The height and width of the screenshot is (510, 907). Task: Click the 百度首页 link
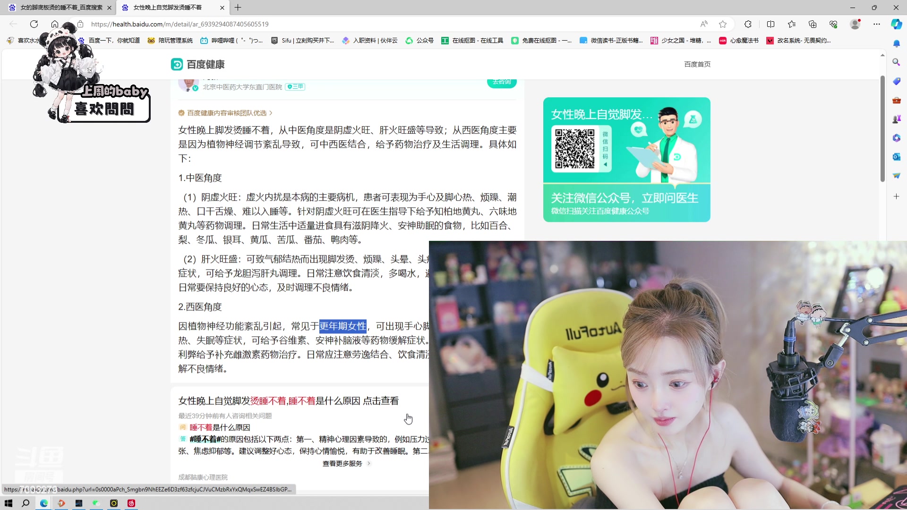697,64
